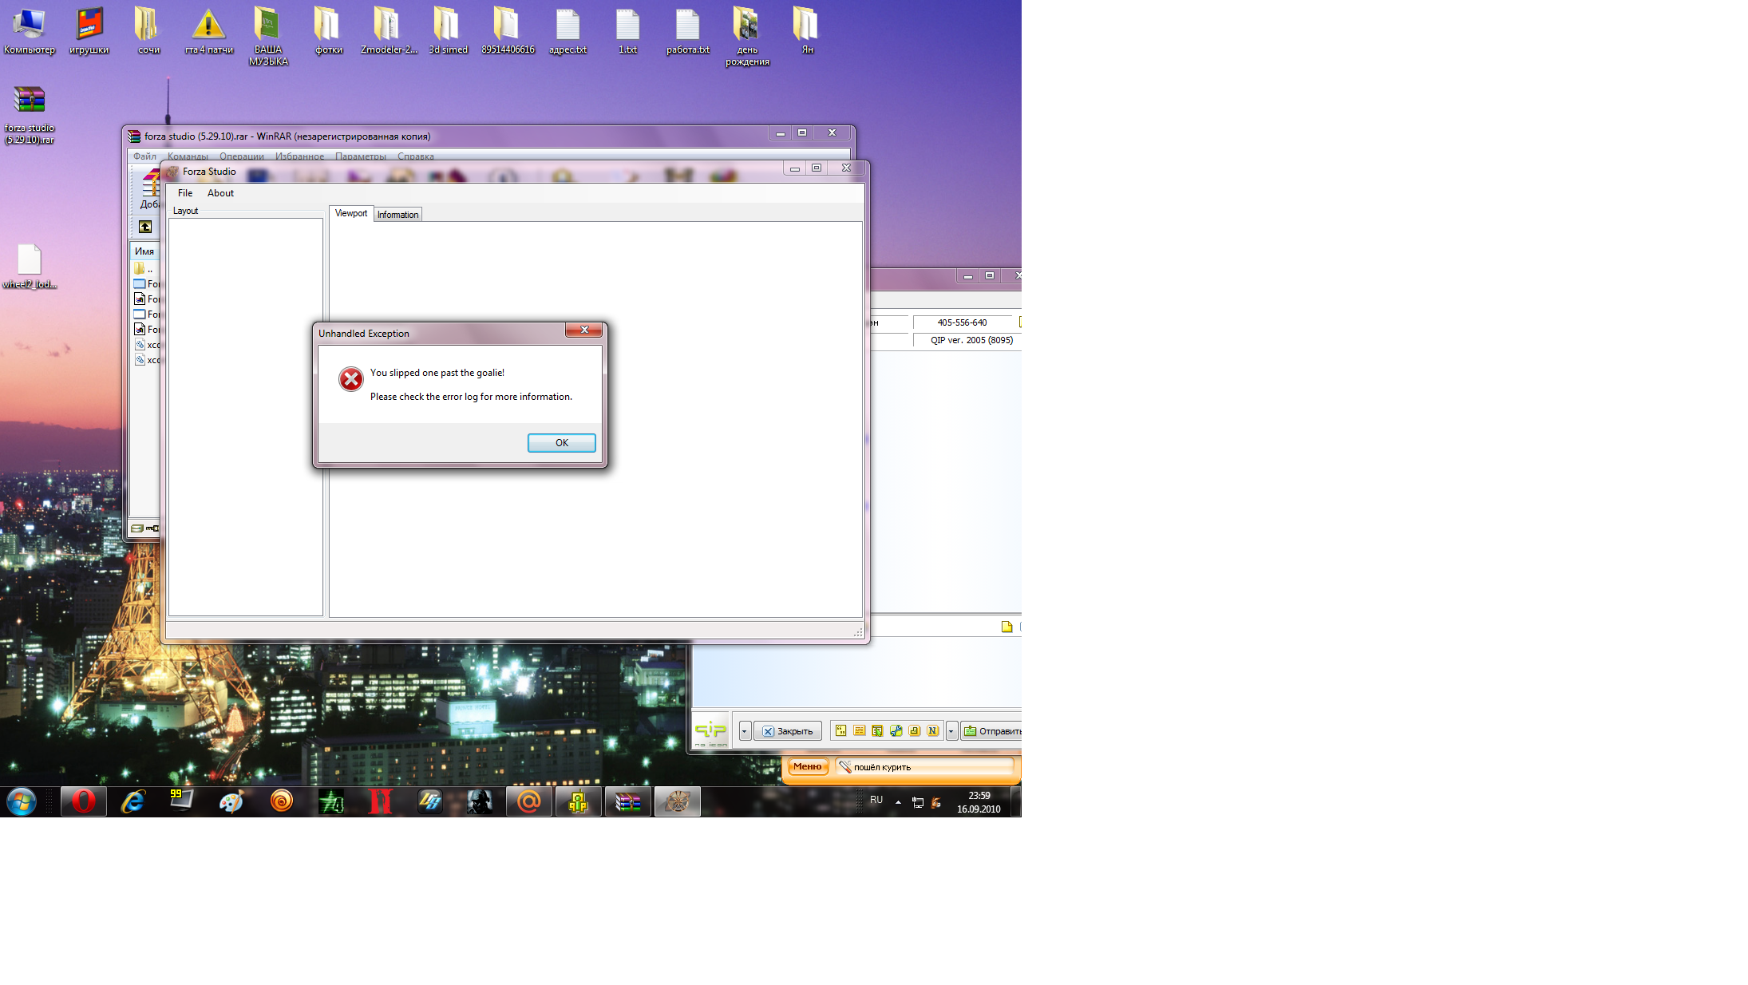
Task: Open the игрушки desktop icon
Action: 89,32
